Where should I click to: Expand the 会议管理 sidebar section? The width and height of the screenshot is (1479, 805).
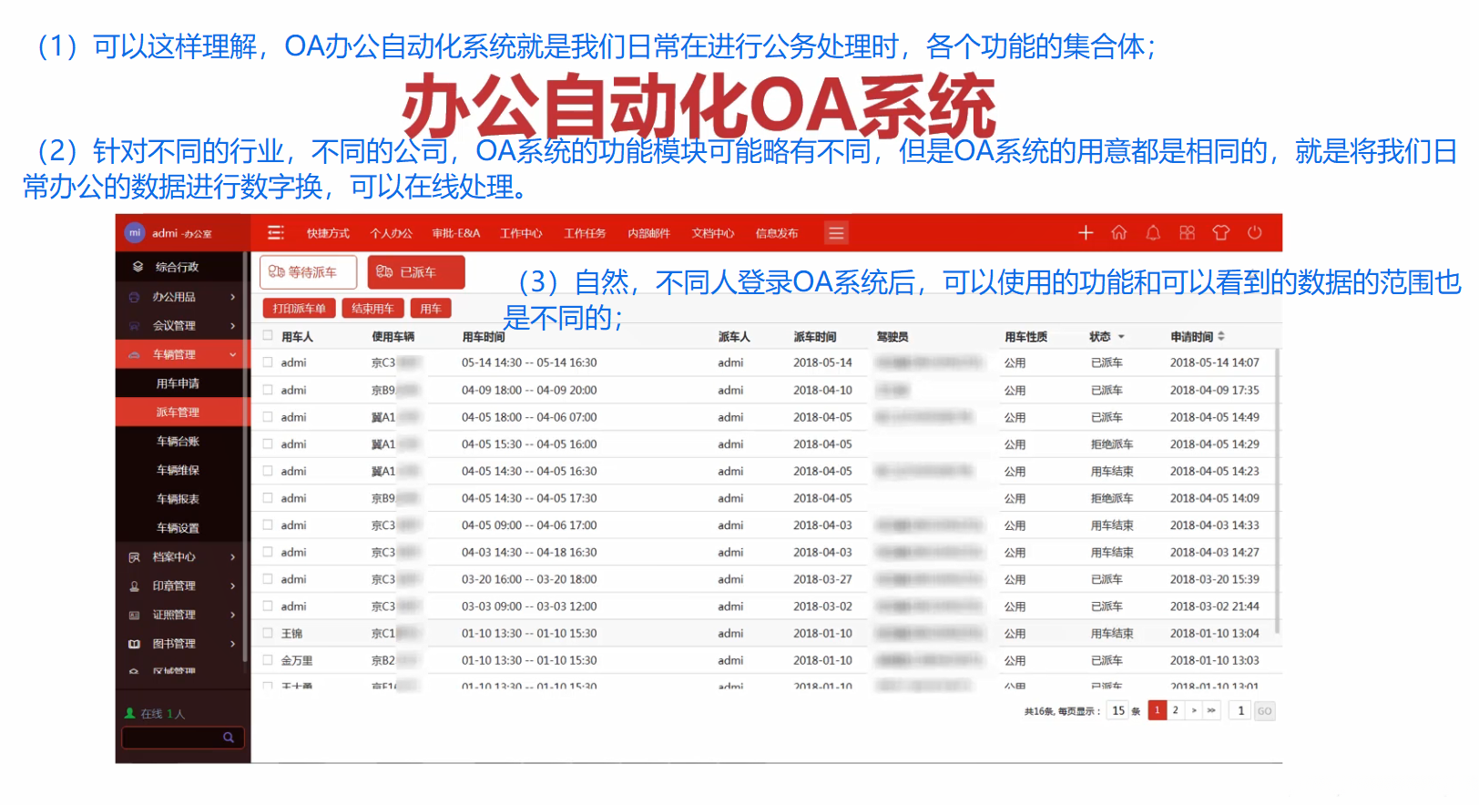click(233, 326)
